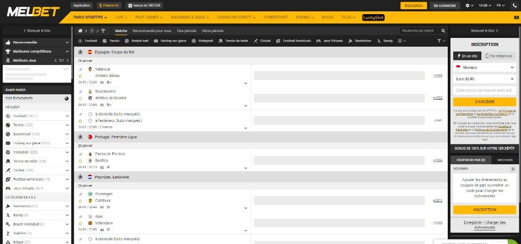Click the Paiements button in the header
The width and height of the screenshot is (521, 244).
pyautogui.click(x=109, y=5)
